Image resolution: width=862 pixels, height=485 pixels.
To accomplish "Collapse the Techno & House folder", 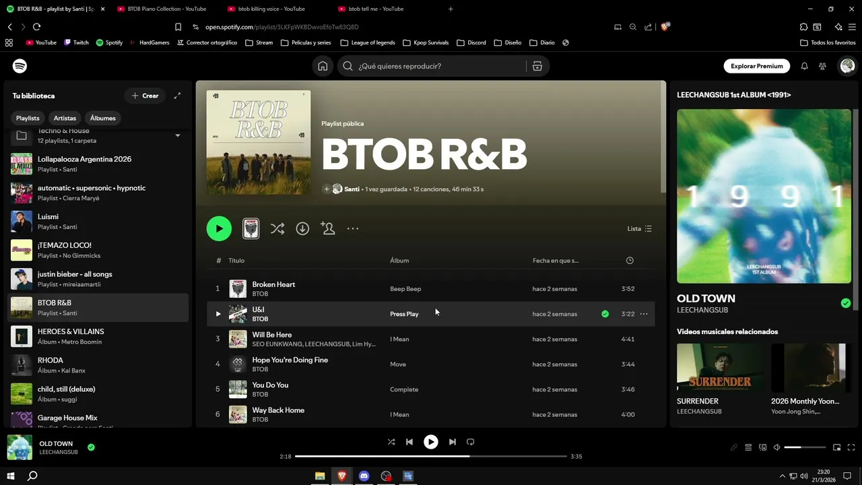I will point(178,135).
